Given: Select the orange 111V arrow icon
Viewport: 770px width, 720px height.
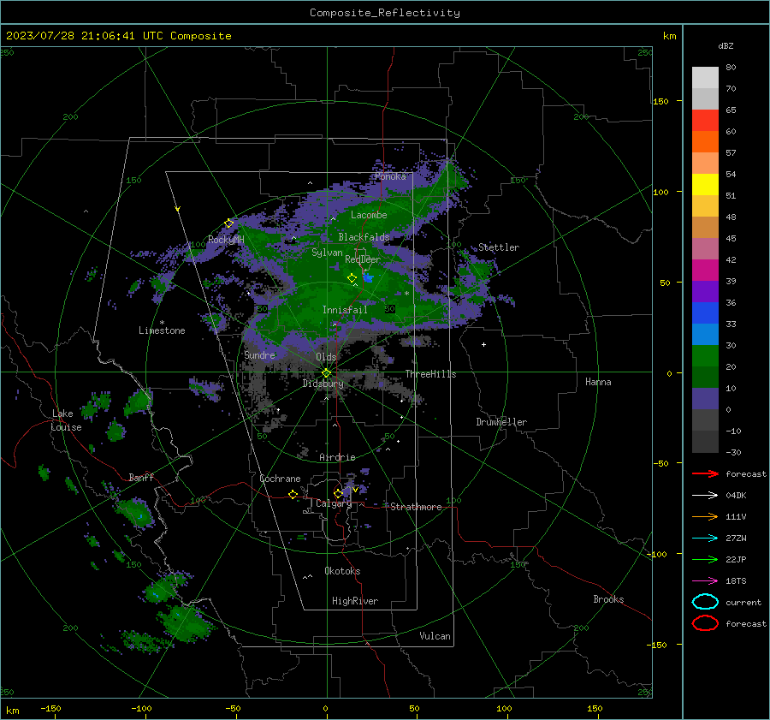Looking at the screenshot, I should 705,516.
